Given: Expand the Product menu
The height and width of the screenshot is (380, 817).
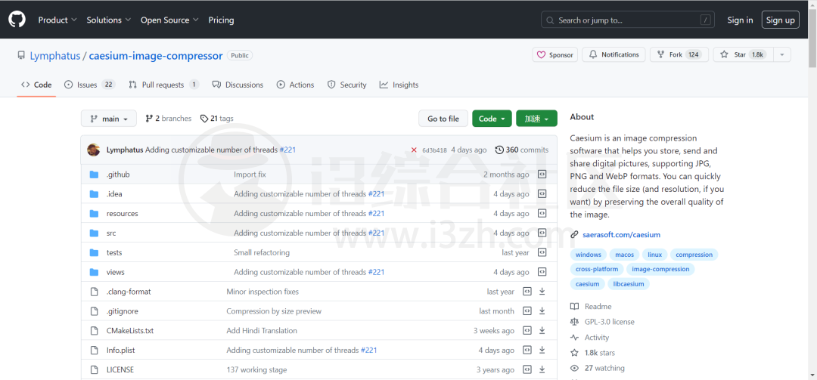Looking at the screenshot, I should (x=57, y=20).
